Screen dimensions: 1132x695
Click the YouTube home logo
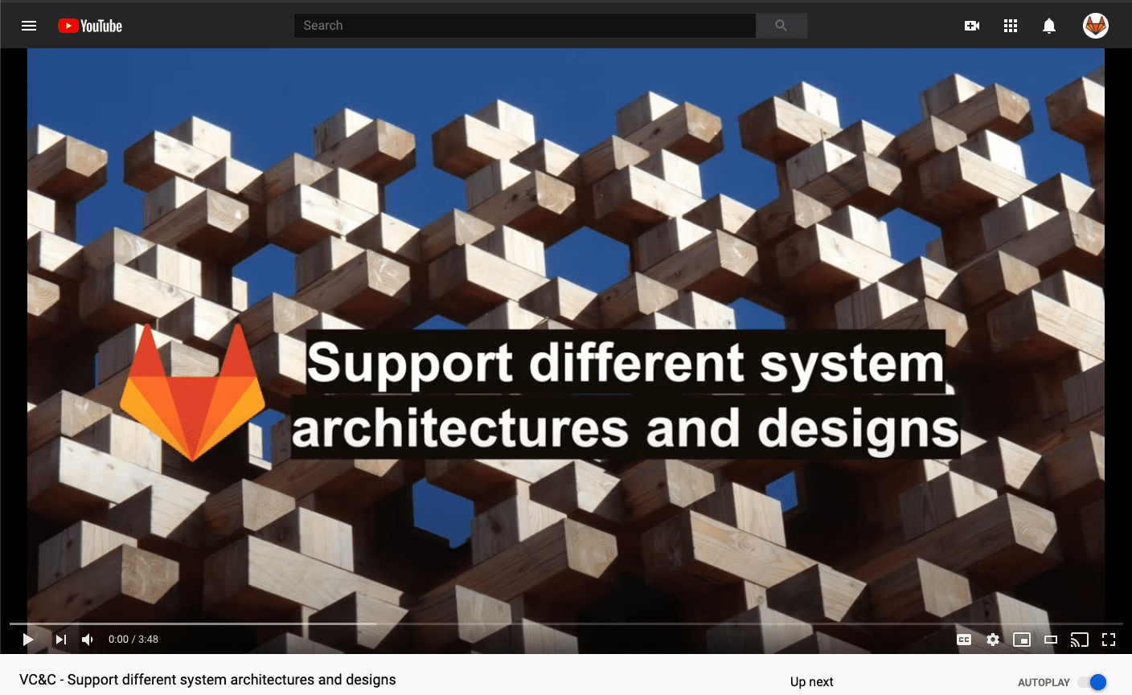point(90,26)
